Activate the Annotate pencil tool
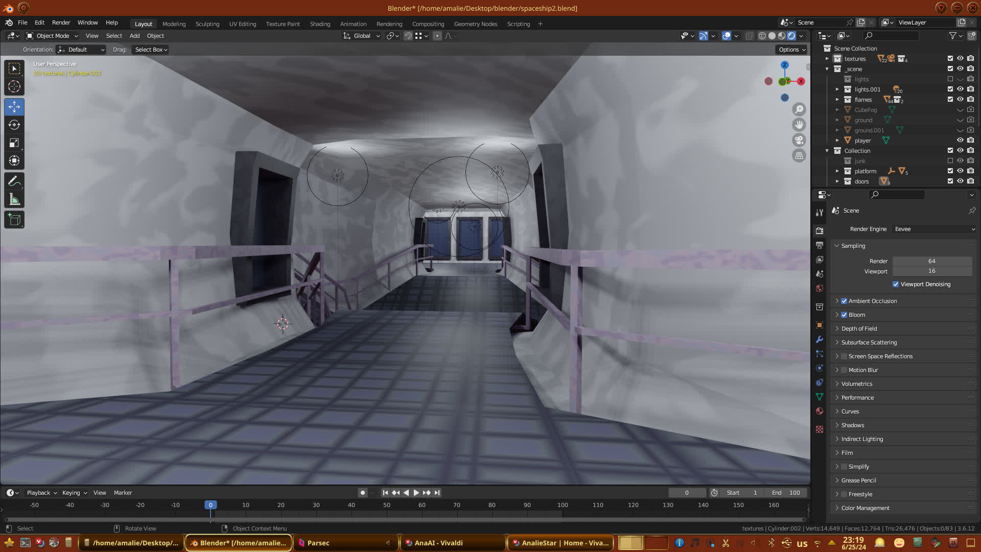981x552 pixels. tap(14, 181)
